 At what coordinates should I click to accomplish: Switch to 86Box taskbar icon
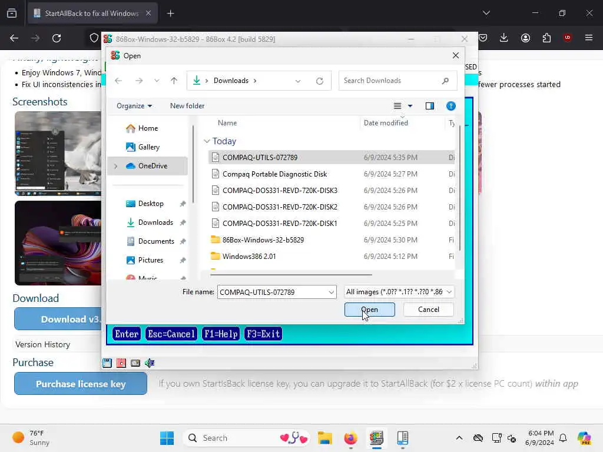click(x=376, y=438)
